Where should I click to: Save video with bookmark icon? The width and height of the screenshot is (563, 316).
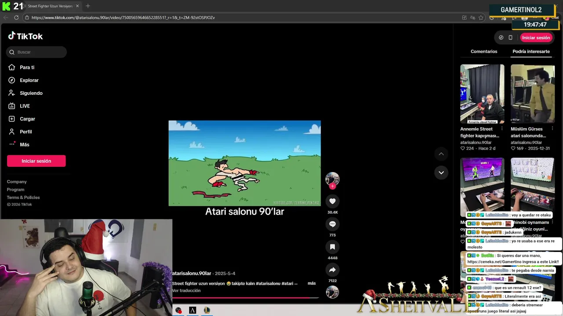click(333, 247)
